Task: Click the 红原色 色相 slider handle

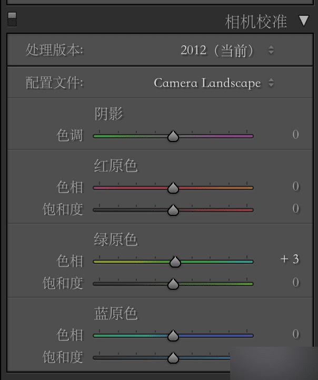Action: pos(173,188)
